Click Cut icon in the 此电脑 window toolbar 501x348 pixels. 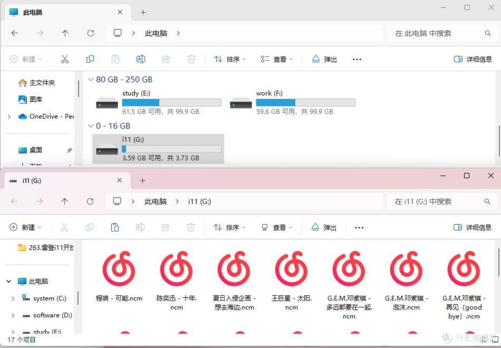65,59
